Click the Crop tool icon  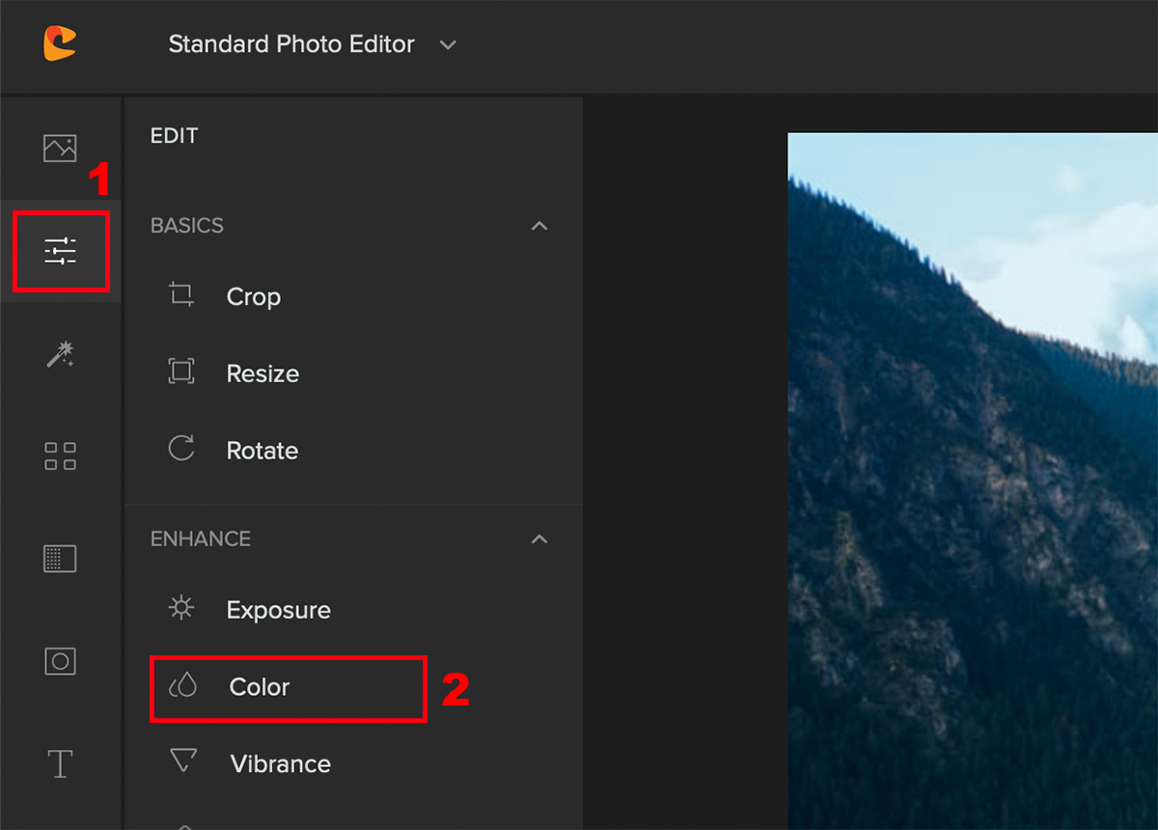pos(181,294)
